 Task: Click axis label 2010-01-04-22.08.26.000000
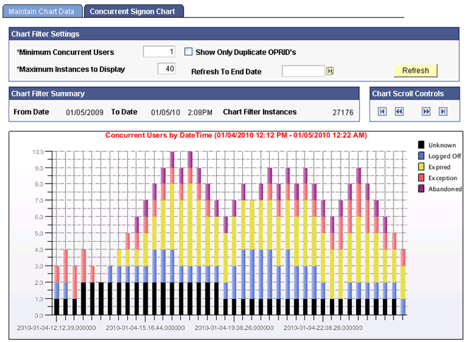[x=323, y=328]
